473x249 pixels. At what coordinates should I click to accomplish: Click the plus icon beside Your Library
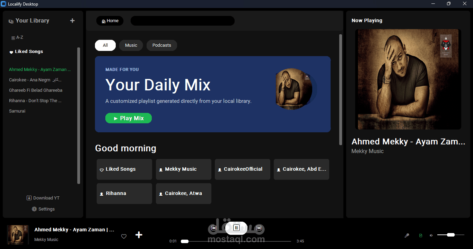[x=72, y=21]
